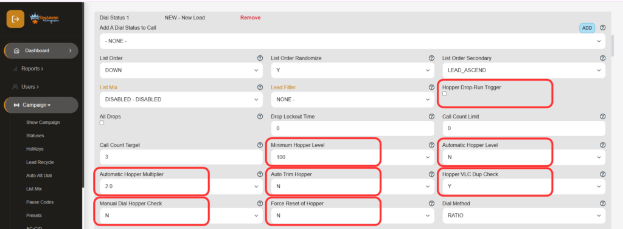Open the Automatic Hopper Multiplier dropdown

[x=181, y=186]
